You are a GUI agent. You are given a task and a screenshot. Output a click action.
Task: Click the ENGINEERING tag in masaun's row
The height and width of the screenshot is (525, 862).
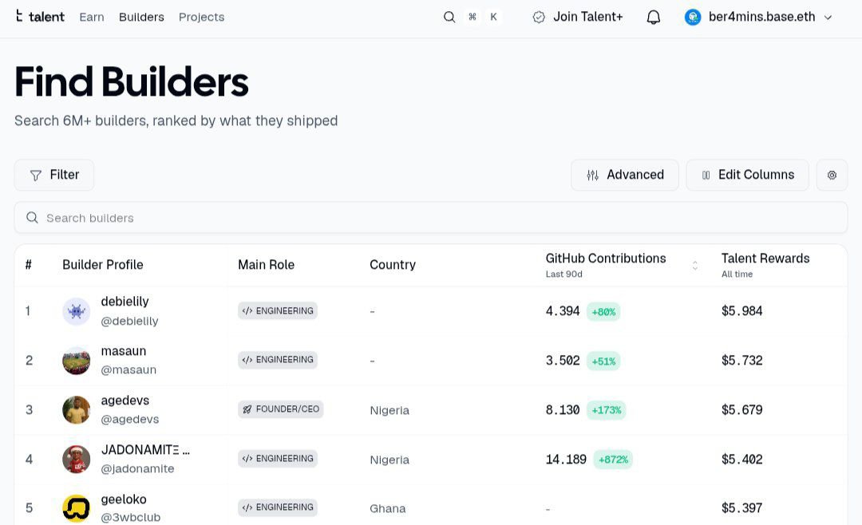click(x=278, y=360)
